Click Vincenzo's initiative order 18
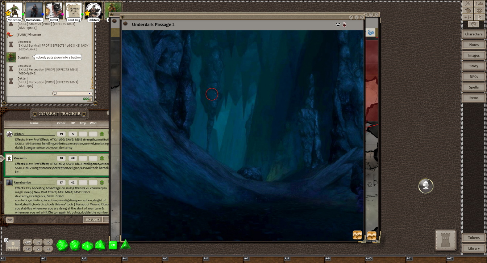Viewport: 487px width, 263px height. [x=61, y=158]
